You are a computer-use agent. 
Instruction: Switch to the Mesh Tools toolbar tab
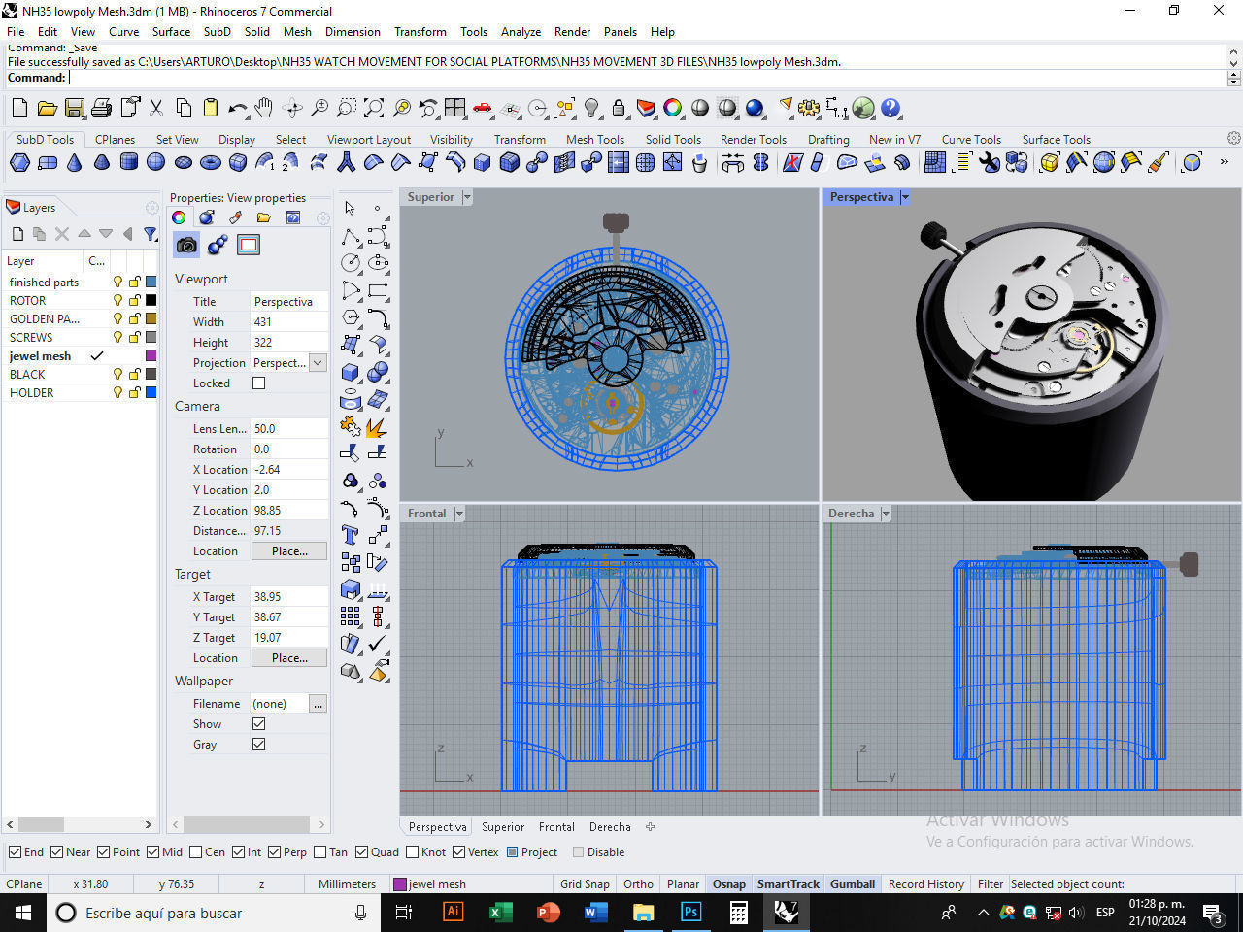(595, 140)
